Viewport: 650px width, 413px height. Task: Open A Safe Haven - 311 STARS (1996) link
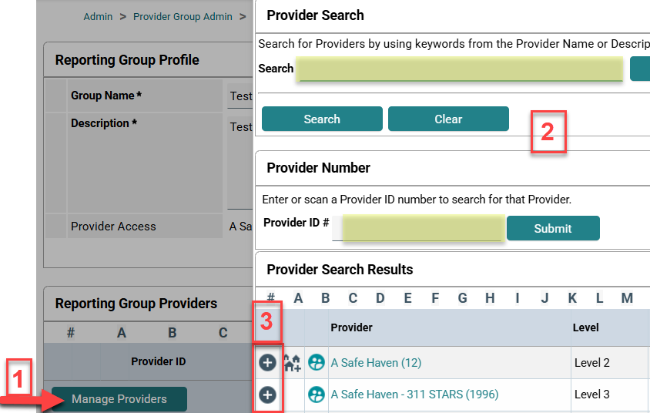pos(414,395)
